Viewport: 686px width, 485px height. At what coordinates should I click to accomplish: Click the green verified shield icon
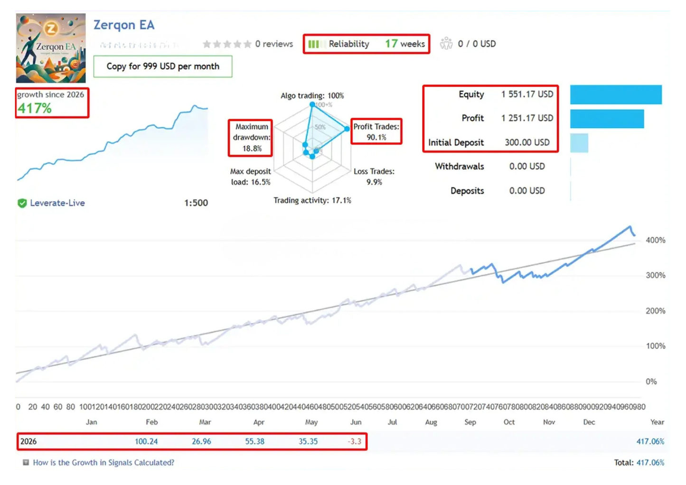[22, 203]
